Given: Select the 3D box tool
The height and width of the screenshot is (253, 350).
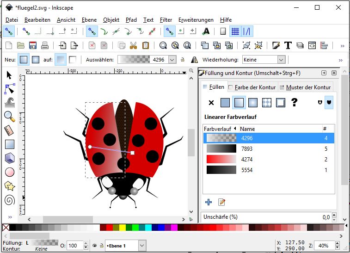Looking at the screenshot, I should [9, 158].
